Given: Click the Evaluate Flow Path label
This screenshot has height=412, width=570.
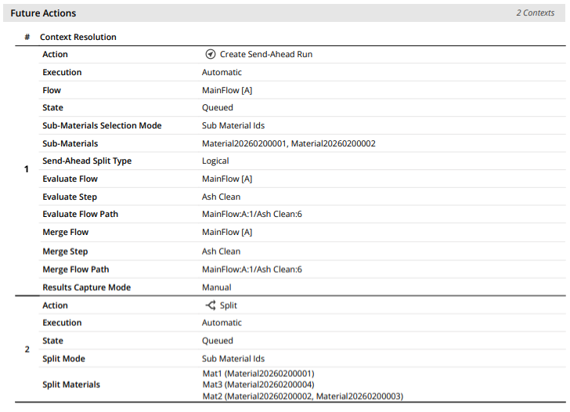Looking at the screenshot, I should (80, 214).
